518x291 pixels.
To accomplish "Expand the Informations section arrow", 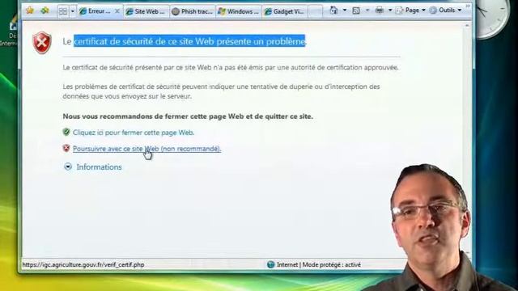I will tap(68, 167).
